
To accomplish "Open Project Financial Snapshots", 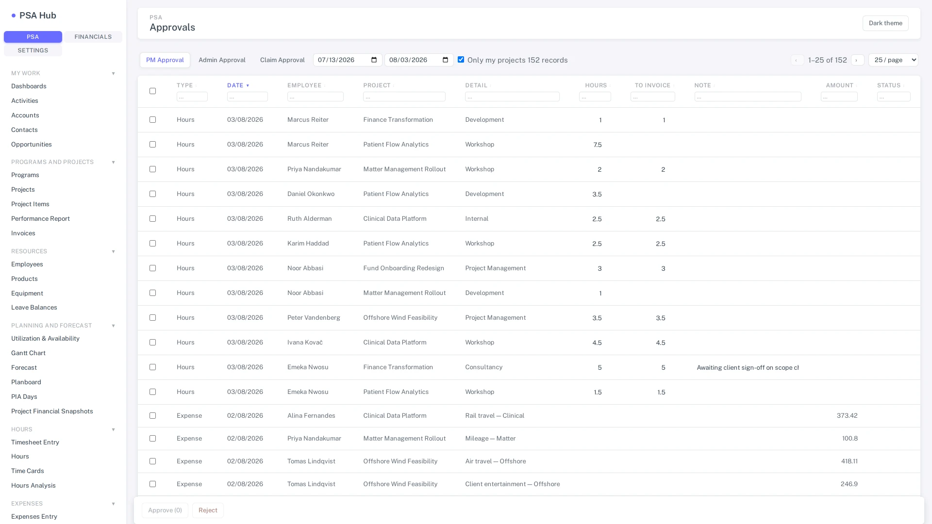I will 52,411.
